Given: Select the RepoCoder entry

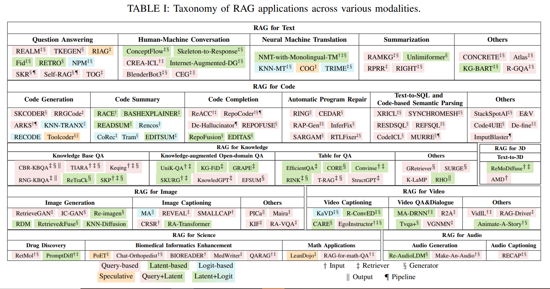Looking at the screenshot, I should click(242, 114).
